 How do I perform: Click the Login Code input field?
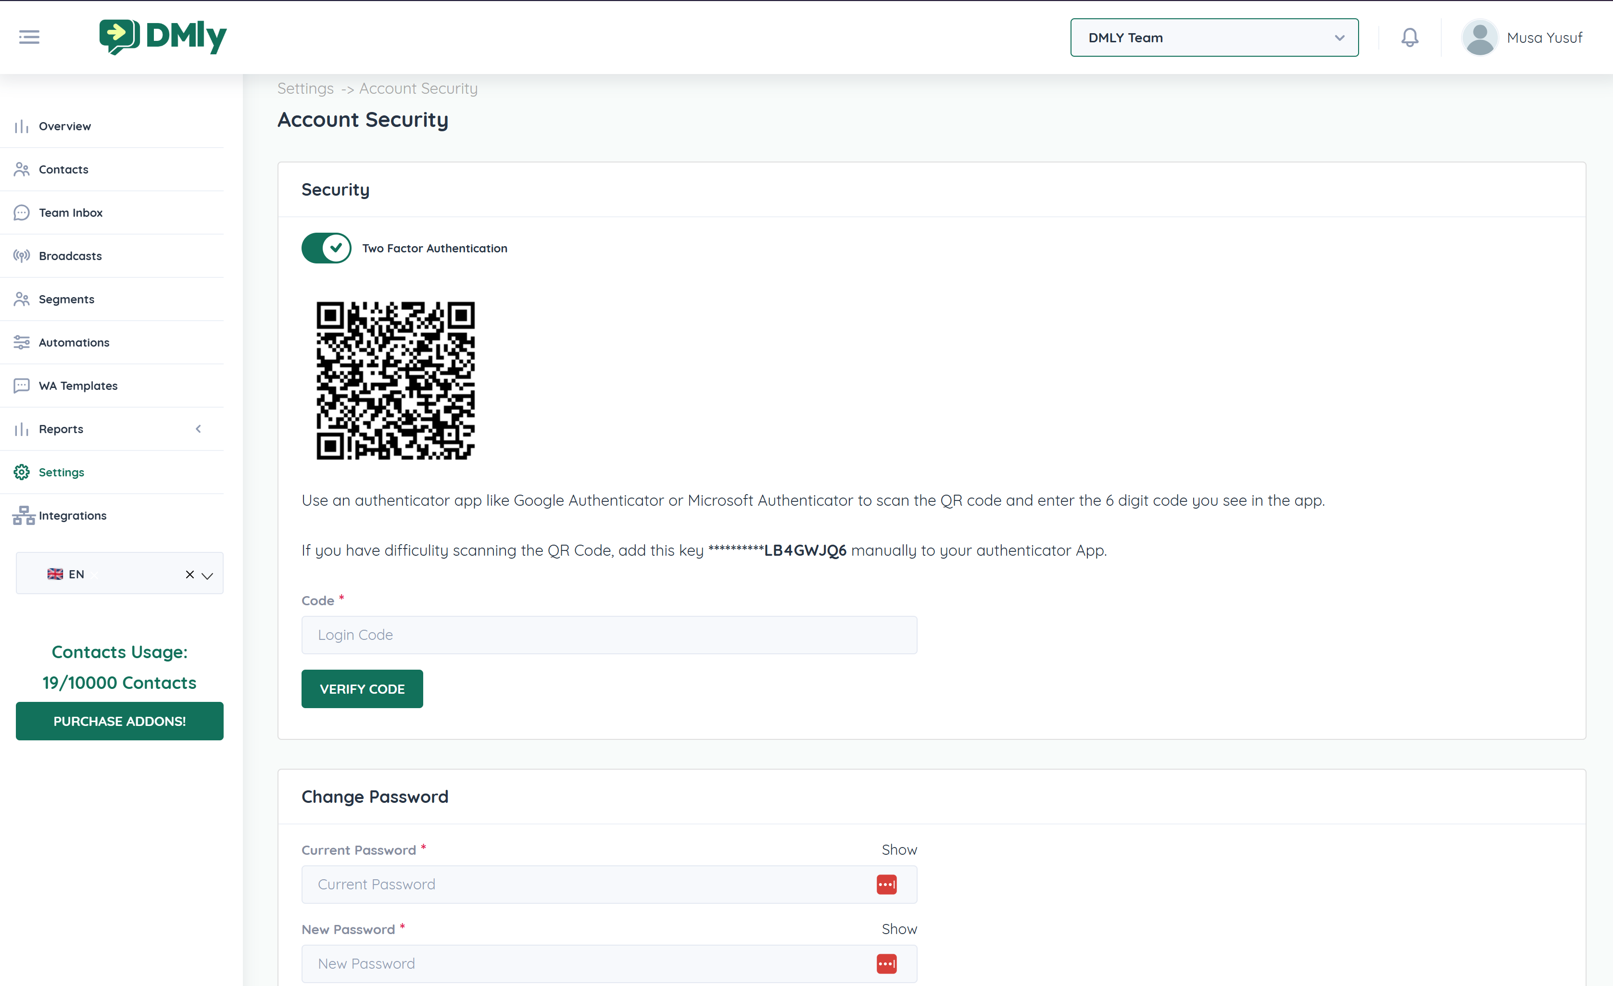coord(609,635)
